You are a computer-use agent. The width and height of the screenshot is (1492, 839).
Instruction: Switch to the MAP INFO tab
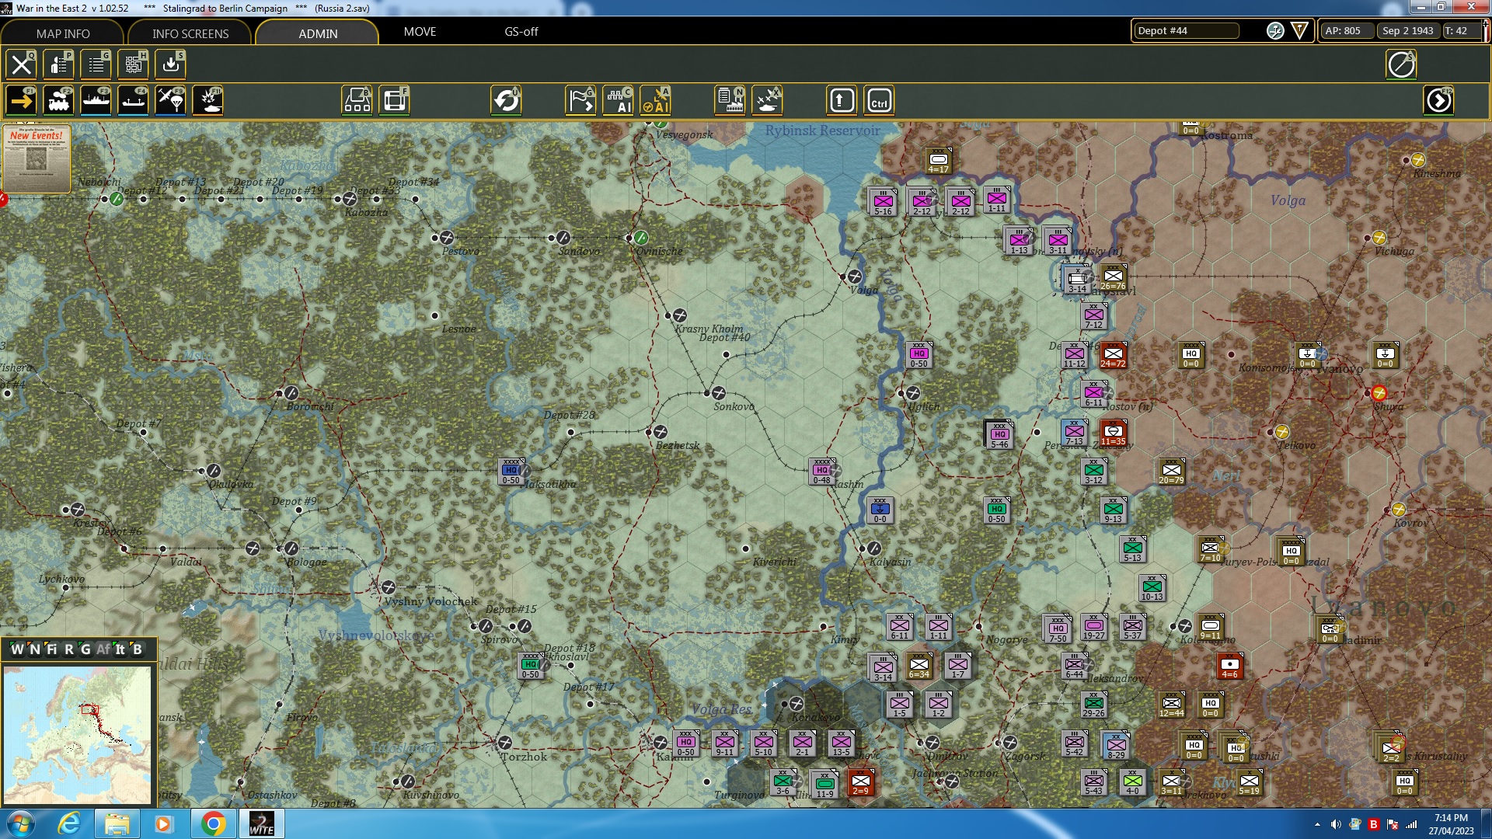(x=63, y=33)
